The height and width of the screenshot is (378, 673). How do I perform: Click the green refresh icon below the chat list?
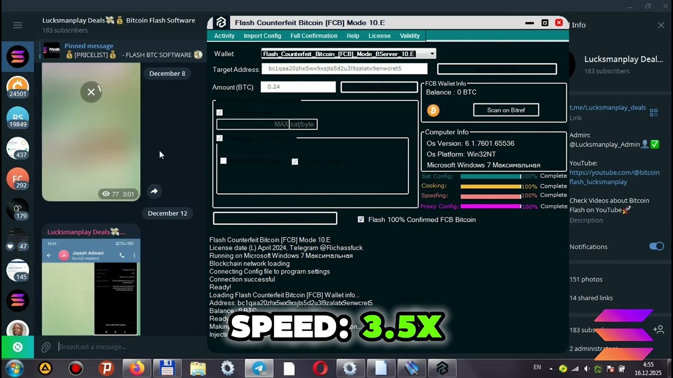pyautogui.click(x=17, y=347)
